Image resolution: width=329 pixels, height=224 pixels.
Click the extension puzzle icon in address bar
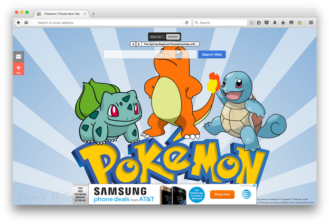(x=26, y=22)
